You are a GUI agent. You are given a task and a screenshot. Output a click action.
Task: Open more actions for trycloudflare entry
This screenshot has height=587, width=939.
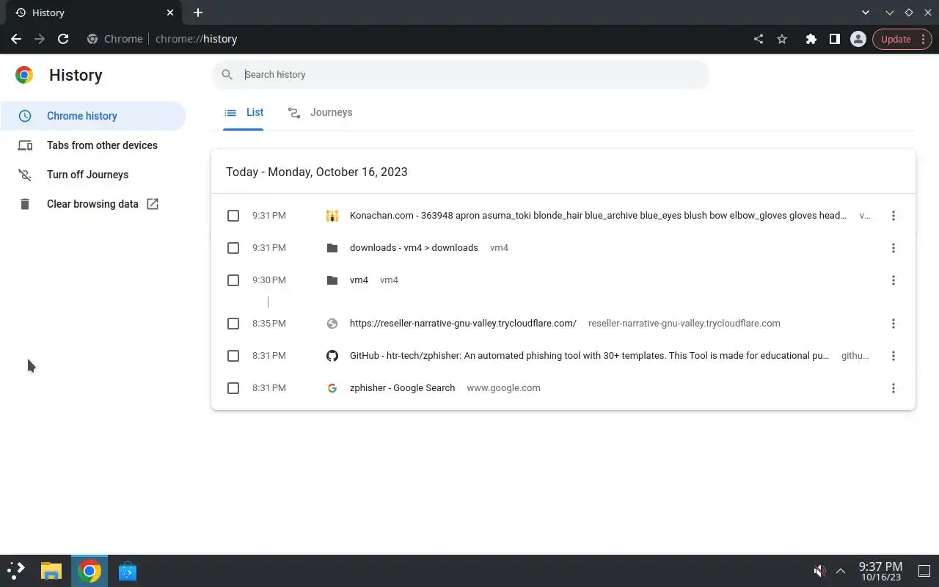click(x=893, y=324)
